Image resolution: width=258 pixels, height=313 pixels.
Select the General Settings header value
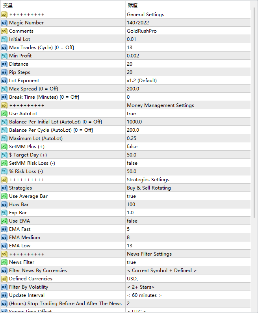(145, 15)
